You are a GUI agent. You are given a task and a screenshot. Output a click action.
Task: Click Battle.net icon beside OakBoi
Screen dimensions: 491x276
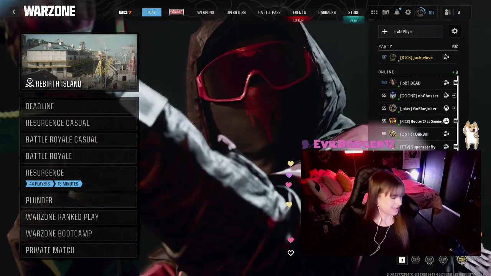click(x=447, y=134)
